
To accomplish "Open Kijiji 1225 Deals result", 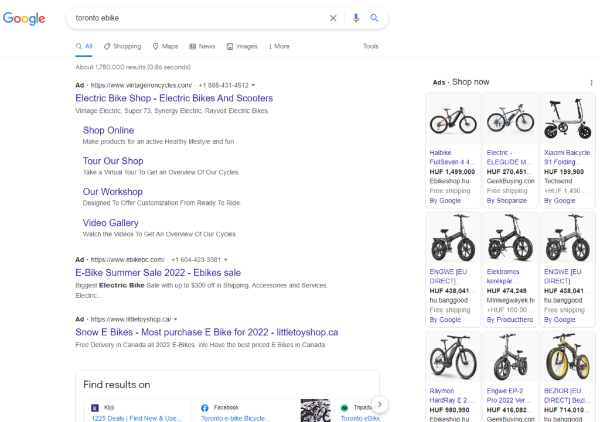I will (x=137, y=418).
